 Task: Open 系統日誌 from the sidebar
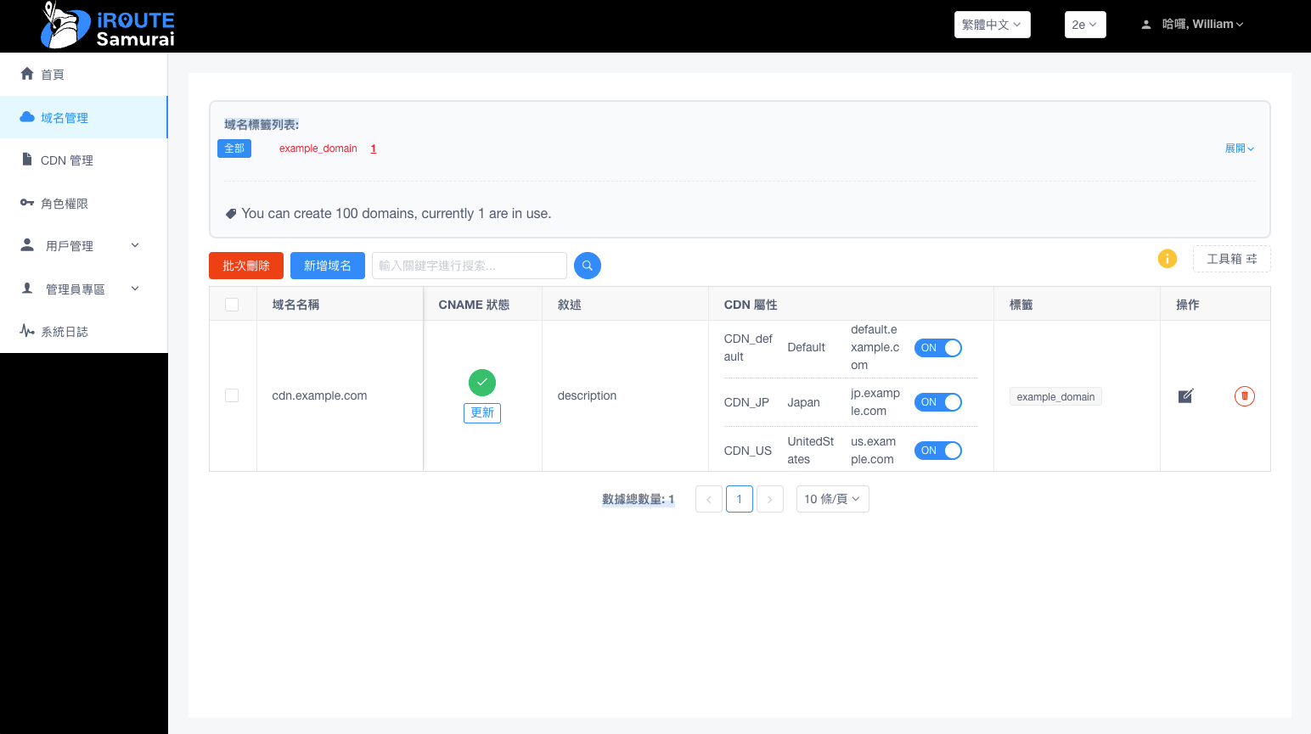point(65,332)
